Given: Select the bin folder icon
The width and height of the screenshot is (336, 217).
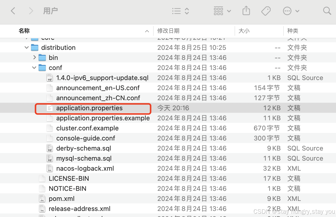Looking at the screenshot, I should tap(42, 58).
